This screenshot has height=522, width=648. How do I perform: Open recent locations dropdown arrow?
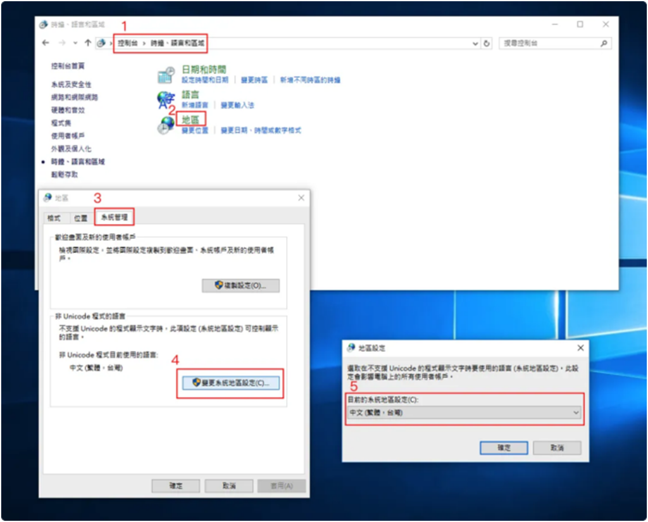pyautogui.click(x=74, y=43)
